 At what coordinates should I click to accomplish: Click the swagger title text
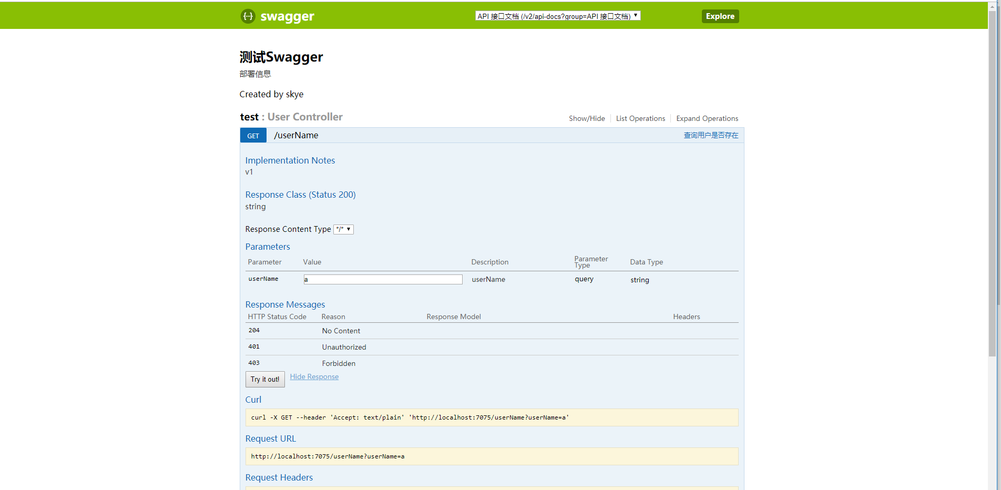point(287,16)
